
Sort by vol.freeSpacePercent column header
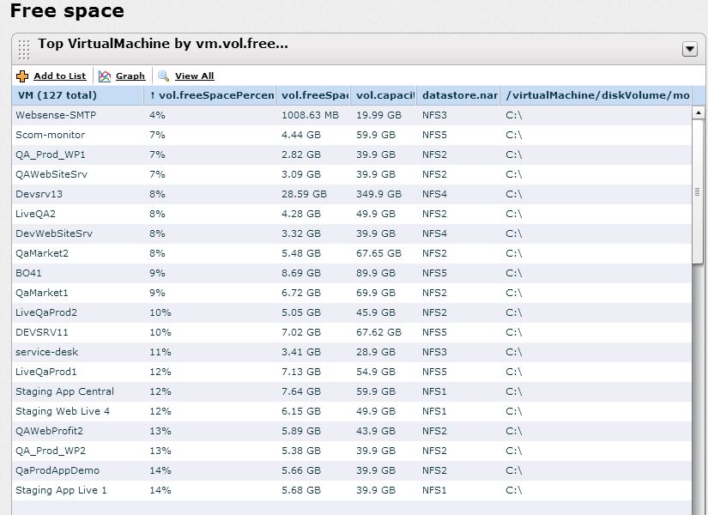(x=210, y=95)
